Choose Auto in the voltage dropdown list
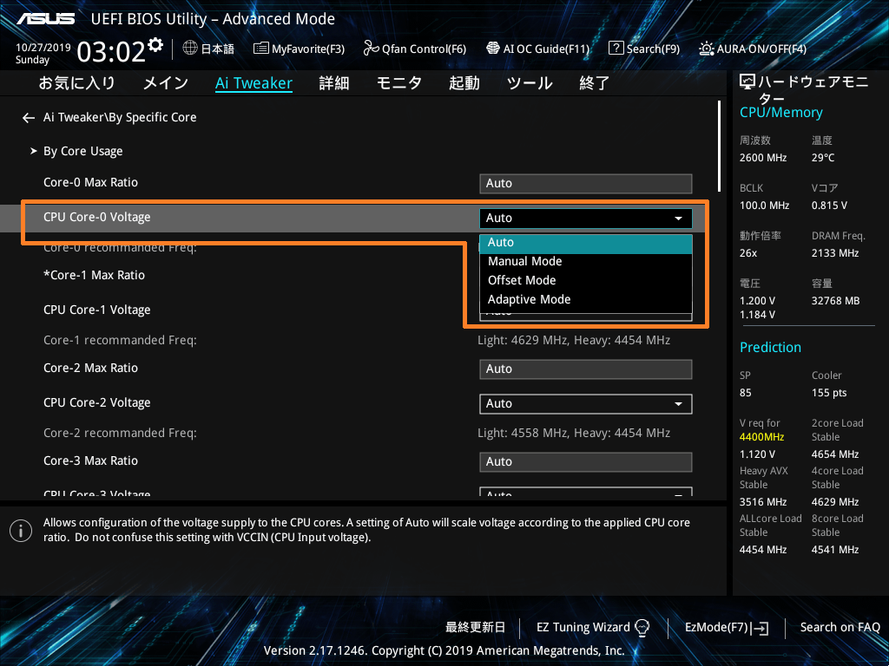 pos(586,244)
